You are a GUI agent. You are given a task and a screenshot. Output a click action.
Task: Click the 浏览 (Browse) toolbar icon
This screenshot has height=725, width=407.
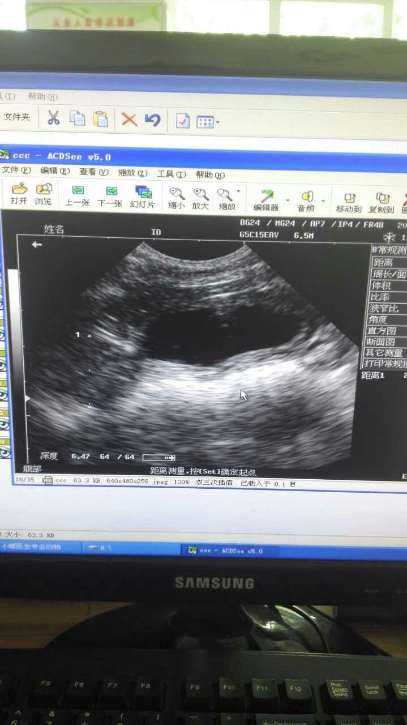44,194
